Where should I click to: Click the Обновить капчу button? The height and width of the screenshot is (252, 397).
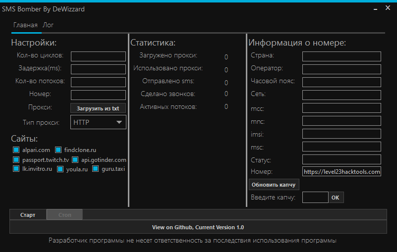click(x=274, y=185)
